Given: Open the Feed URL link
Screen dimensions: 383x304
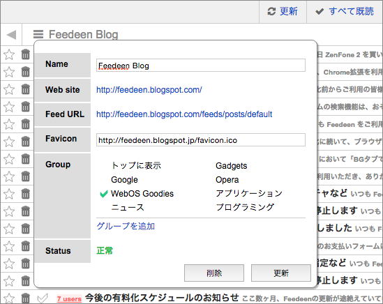Looking at the screenshot, I should pyautogui.click(x=184, y=114).
